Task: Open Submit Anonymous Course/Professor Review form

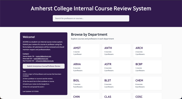Action: point(44,66)
